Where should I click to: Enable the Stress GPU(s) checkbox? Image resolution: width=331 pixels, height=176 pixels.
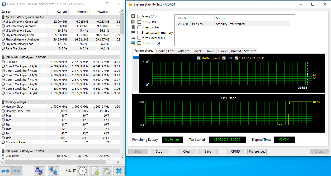(x=139, y=43)
